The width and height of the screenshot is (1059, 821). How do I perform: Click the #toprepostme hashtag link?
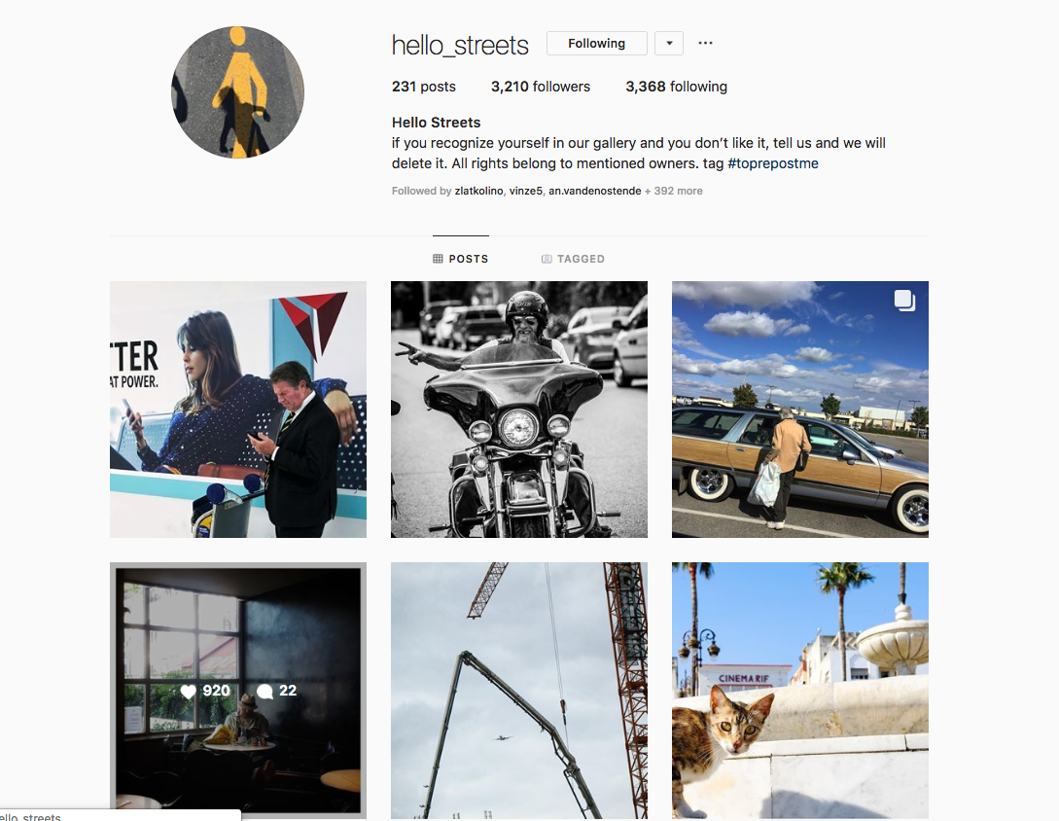773,163
